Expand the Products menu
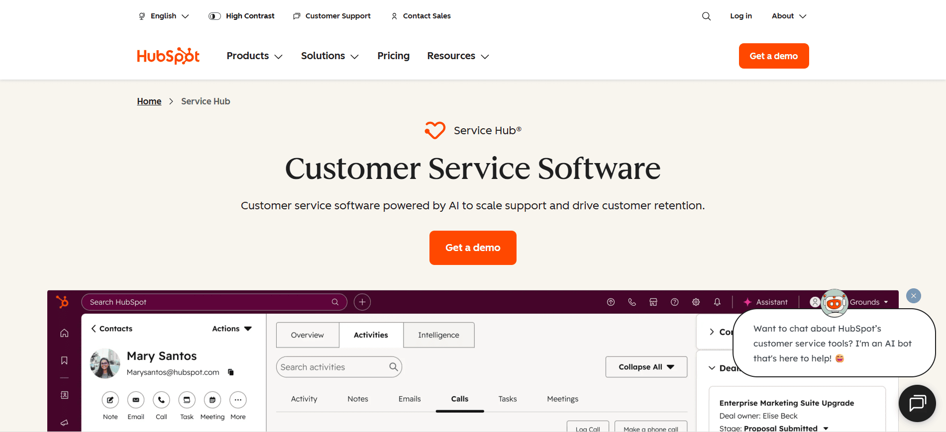The width and height of the screenshot is (946, 432). [x=254, y=56]
